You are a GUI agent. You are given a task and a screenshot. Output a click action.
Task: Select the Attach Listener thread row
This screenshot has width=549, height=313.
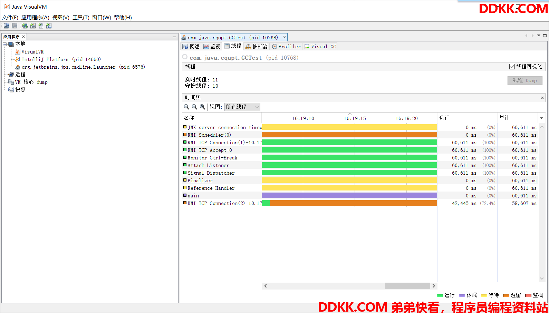360,165
